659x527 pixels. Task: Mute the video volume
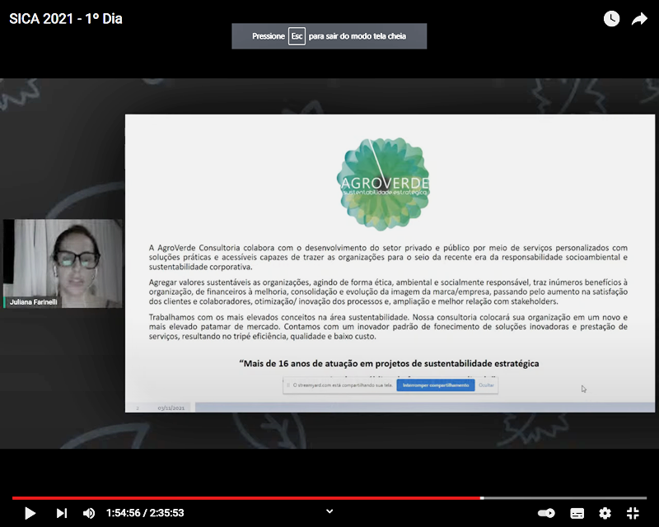click(x=89, y=513)
